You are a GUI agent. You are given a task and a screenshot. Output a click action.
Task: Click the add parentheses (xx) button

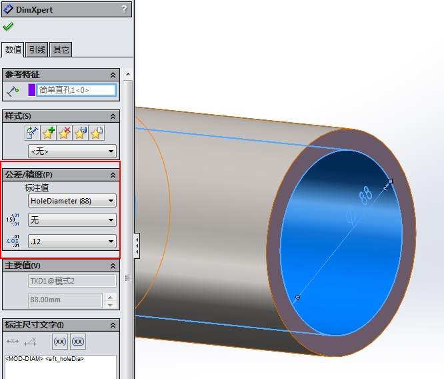click(x=60, y=342)
